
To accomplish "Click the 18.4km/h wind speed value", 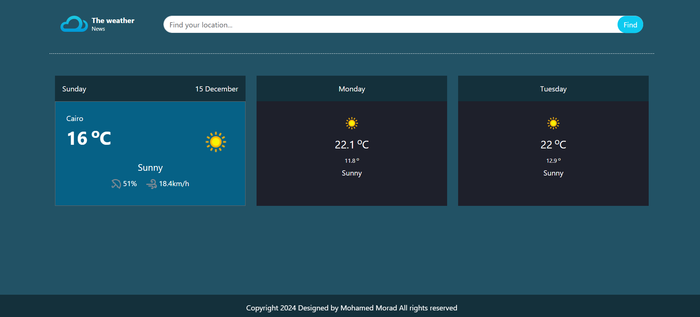I will pos(174,184).
